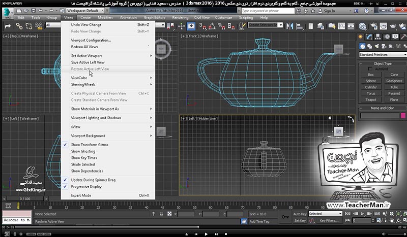The width and height of the screenshot is (407, 237).
Task: Click the keyword search input field
Action: (268, 11)
